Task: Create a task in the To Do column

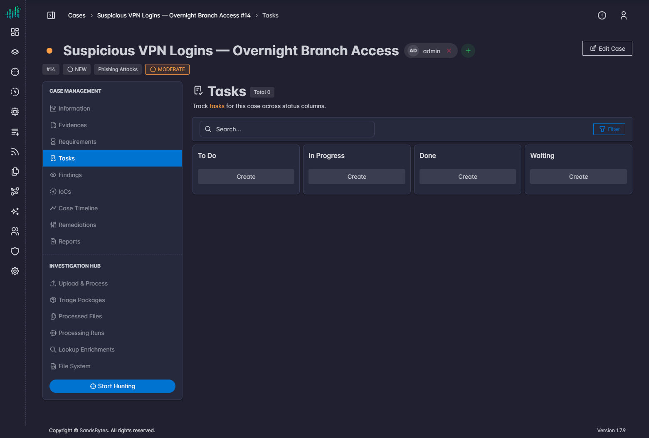Action: coord(246,177)
